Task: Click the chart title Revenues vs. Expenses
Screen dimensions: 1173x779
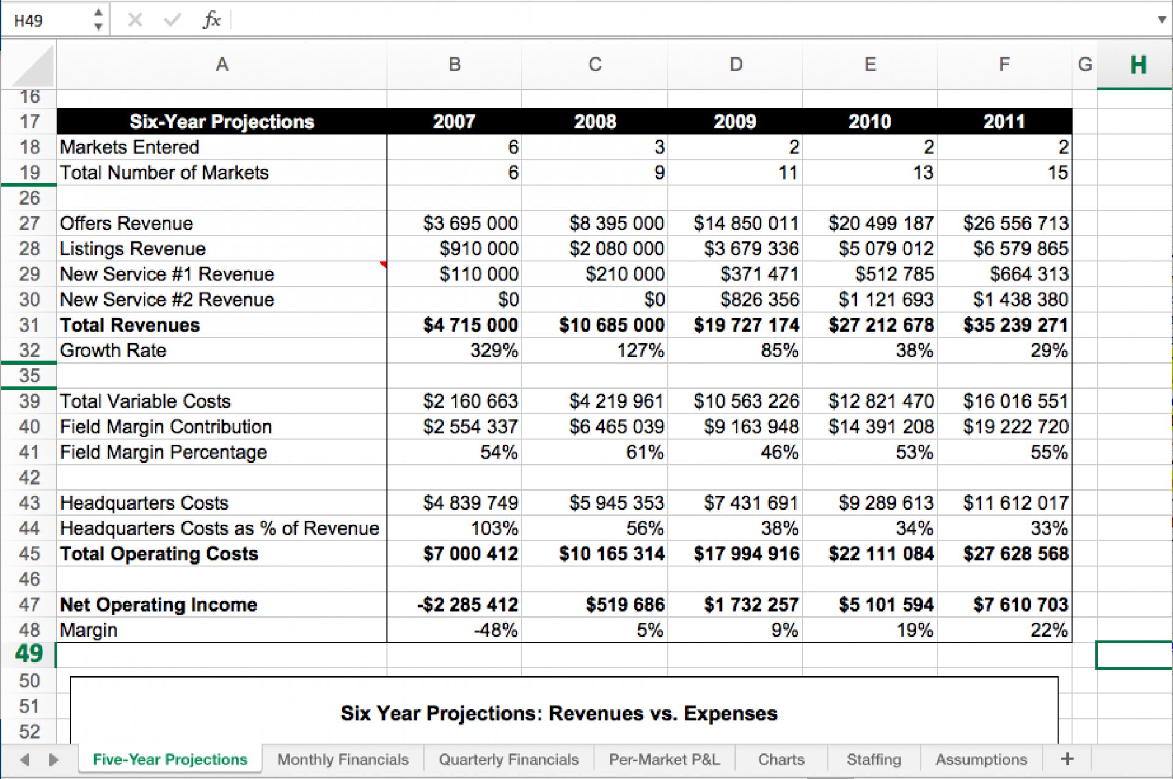Action: (x=559, y=713)
